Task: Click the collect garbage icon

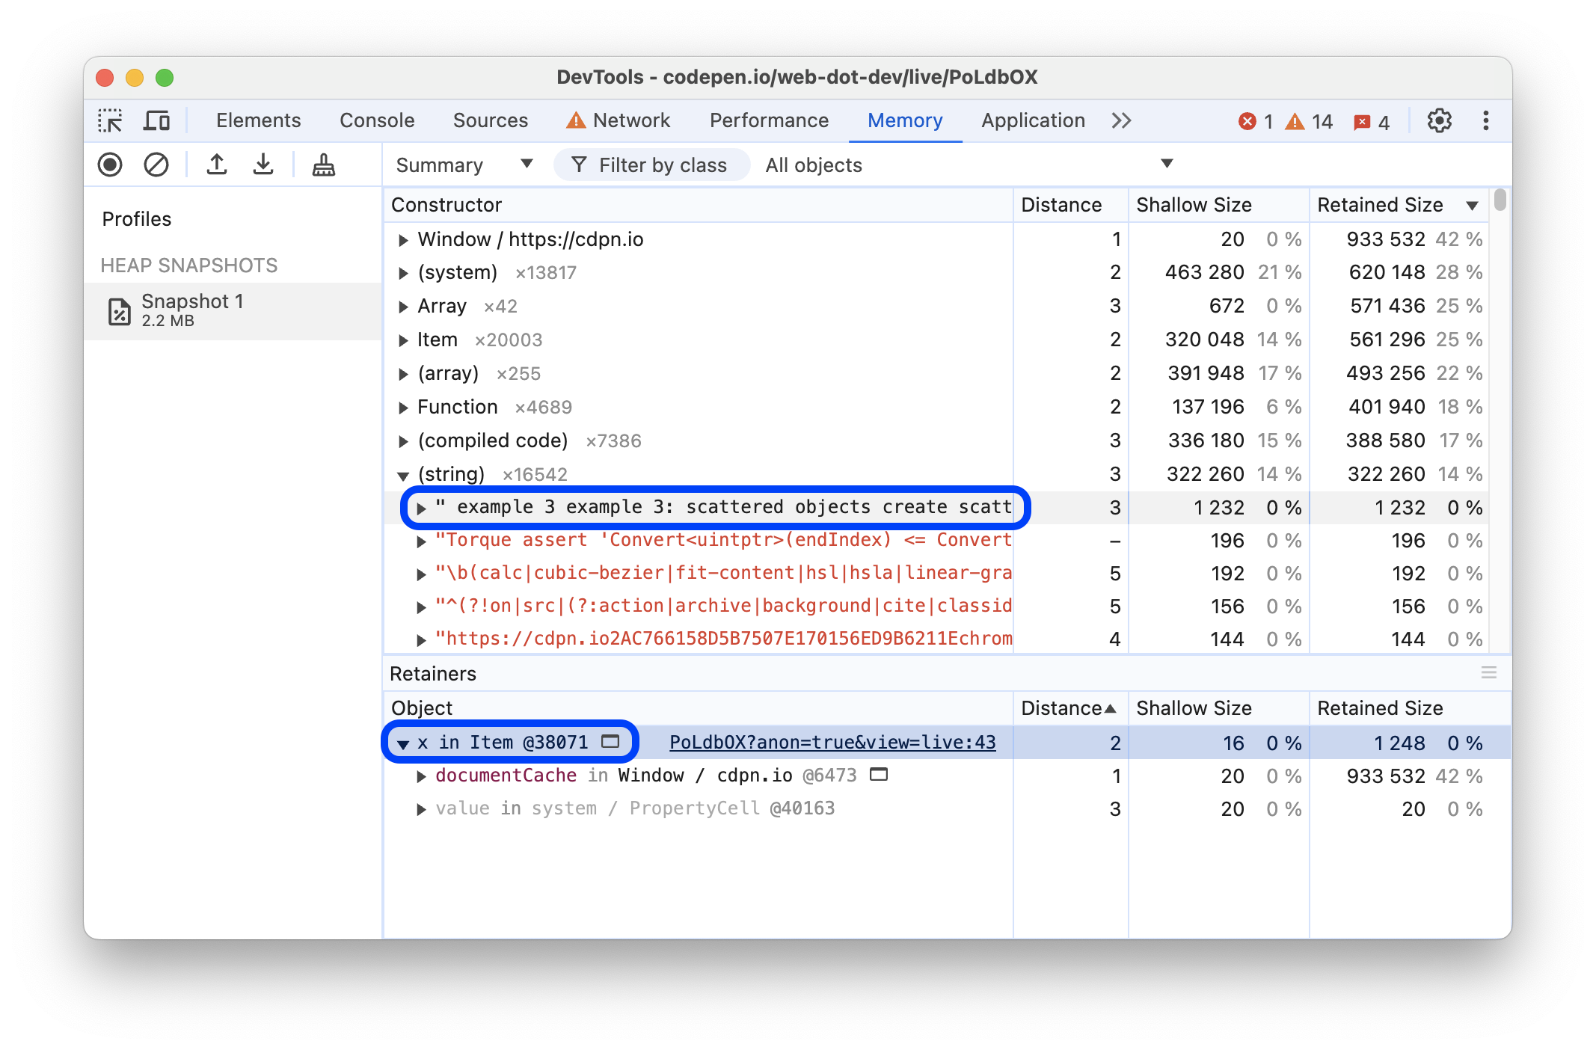Action: pos(326,164)
